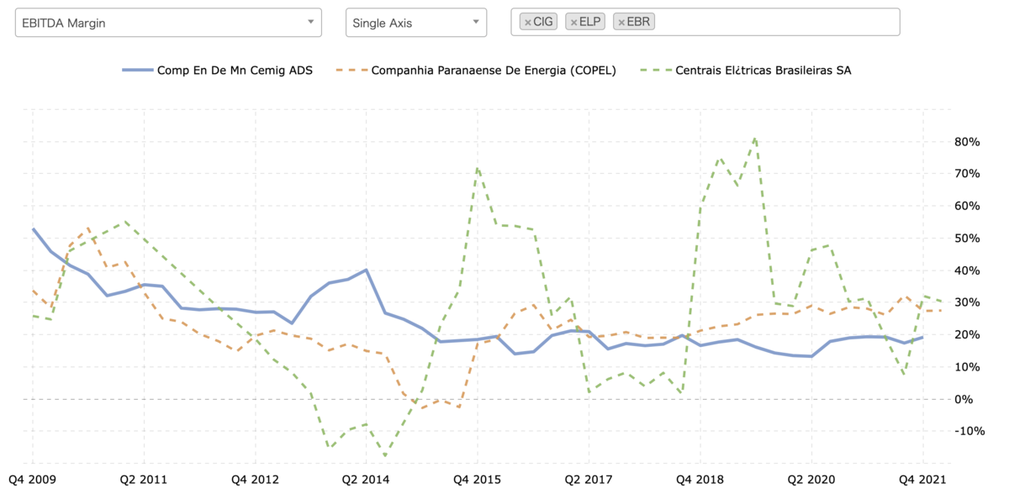Toggle Comp En De Mn Cemig ADS series
Viewport: 1009px width, 504px height.
218,71
